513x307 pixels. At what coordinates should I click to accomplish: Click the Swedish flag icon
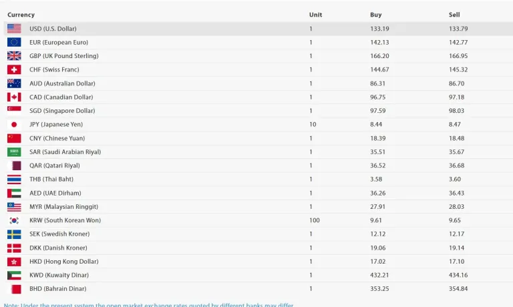click(x=14, y=234)
